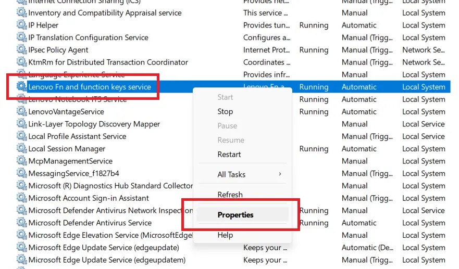The height and width of the screenshot is (269, 459).
Task: Choose Restart in the context menu
Action: click(229, 155)
